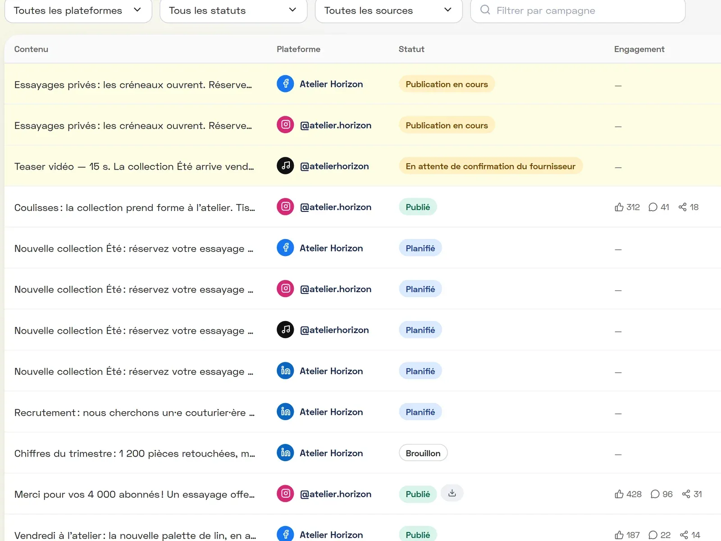
Task: Click the 'Statut' column header
Action: click(411, 49)
